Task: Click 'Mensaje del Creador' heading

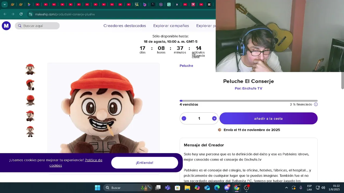Action: click(x=204, y=145)
